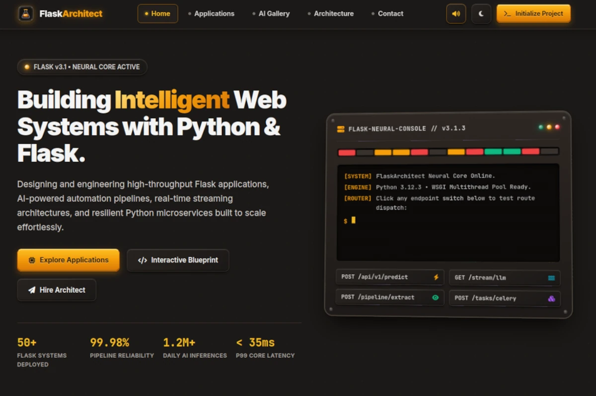The image size is (596, 396).
Task: Toggle the sound speaker button
Action: coord(456,14)
